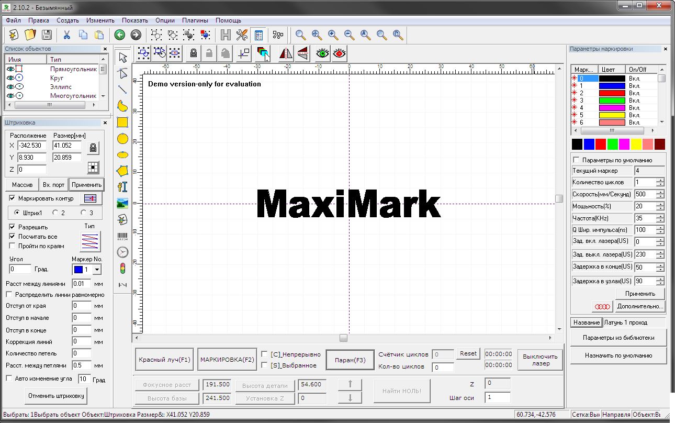Open the Плагины menu

195,20
